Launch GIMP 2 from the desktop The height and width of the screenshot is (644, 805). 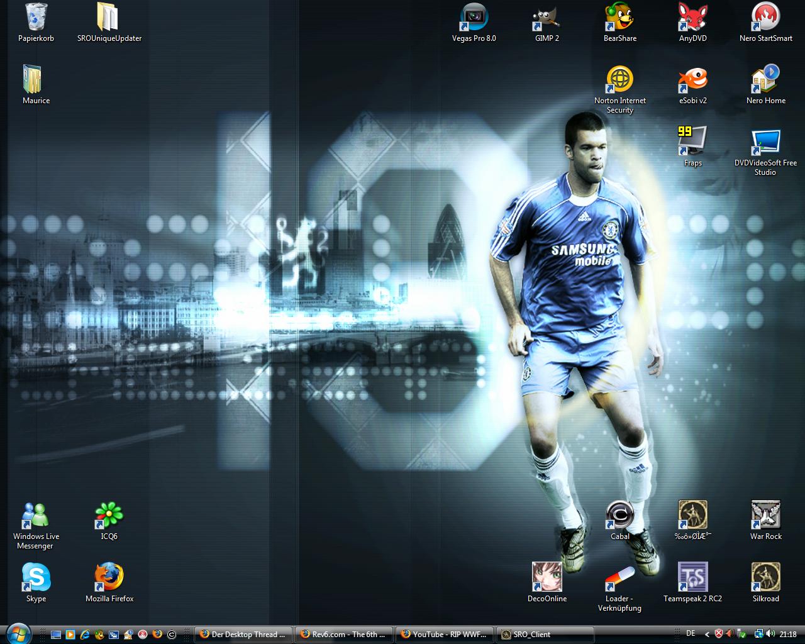[x=547, y=18]
